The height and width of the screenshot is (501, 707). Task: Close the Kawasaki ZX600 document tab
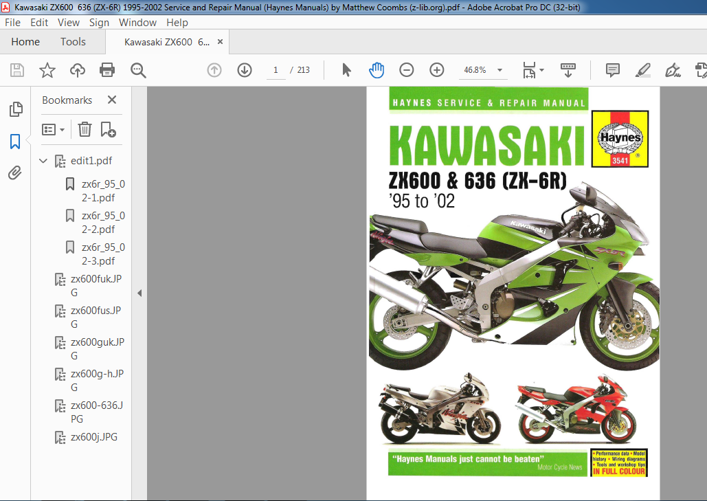[x=220, y=42]
